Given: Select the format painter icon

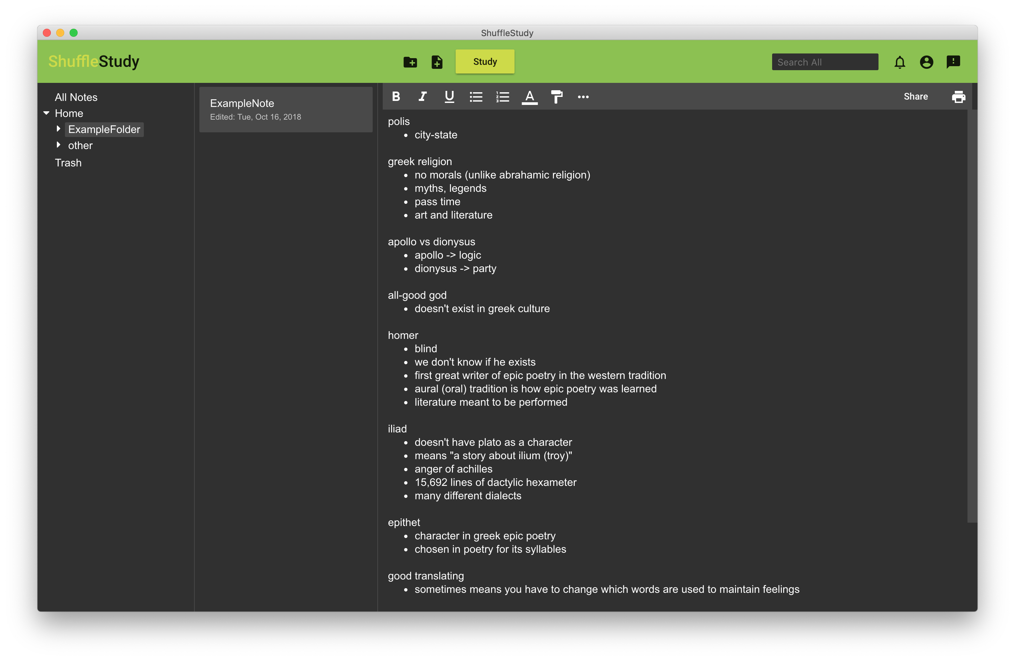Looking at the screenshot, I should pos(556,97).
